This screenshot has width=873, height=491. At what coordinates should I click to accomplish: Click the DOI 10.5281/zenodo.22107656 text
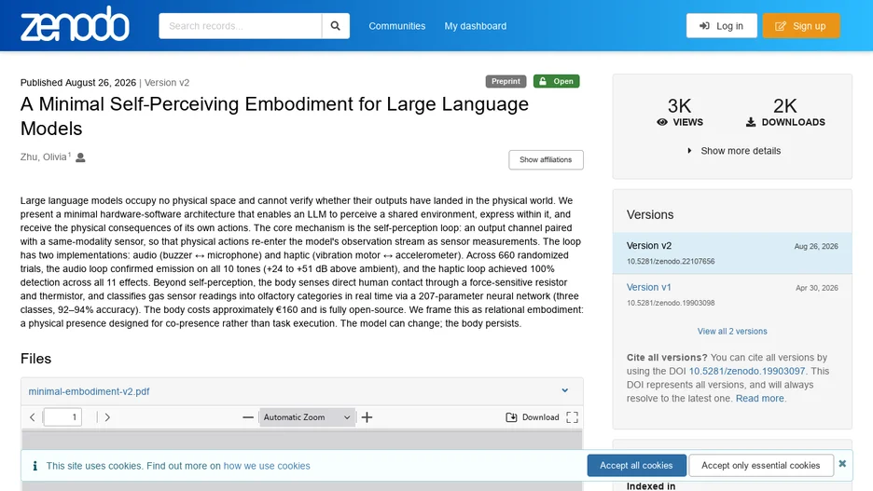671,262
